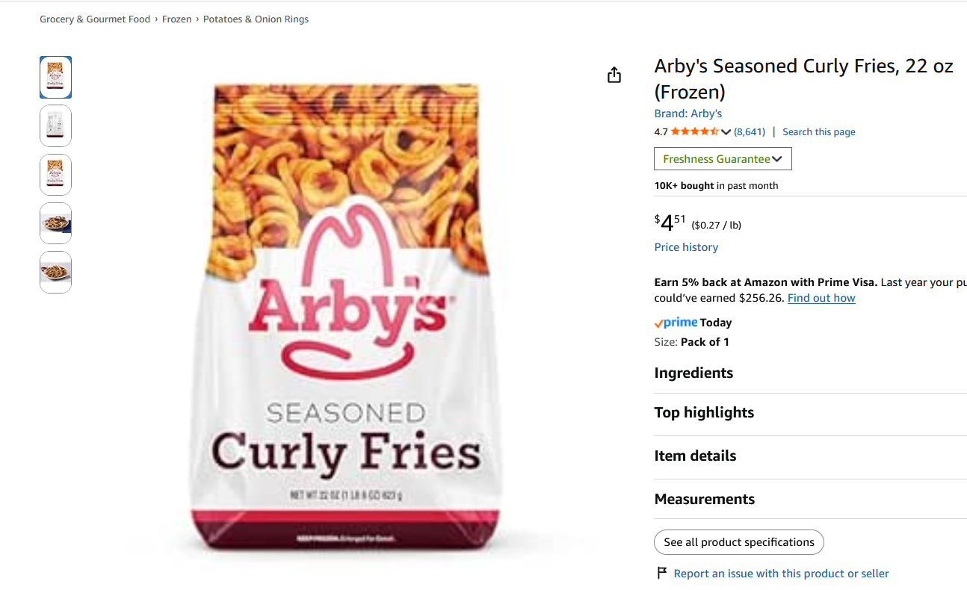Select the fourth thumbnail with fries tray
Screen dimensions: 967x590
click(56, 223)
